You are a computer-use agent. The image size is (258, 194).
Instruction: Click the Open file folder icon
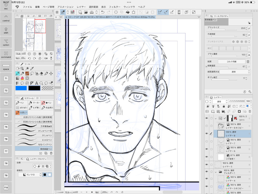click(87, 12)
